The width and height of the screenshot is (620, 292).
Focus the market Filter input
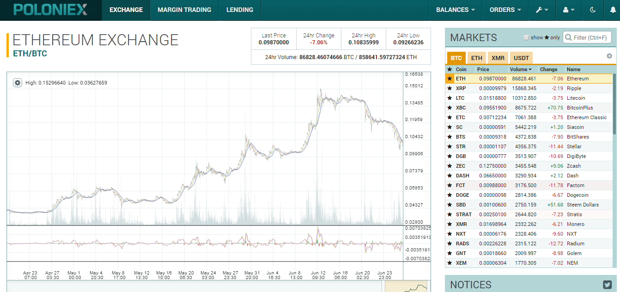(587, 37)
